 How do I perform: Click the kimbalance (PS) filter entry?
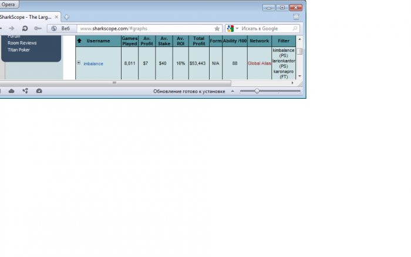click(x=284, y=53)
